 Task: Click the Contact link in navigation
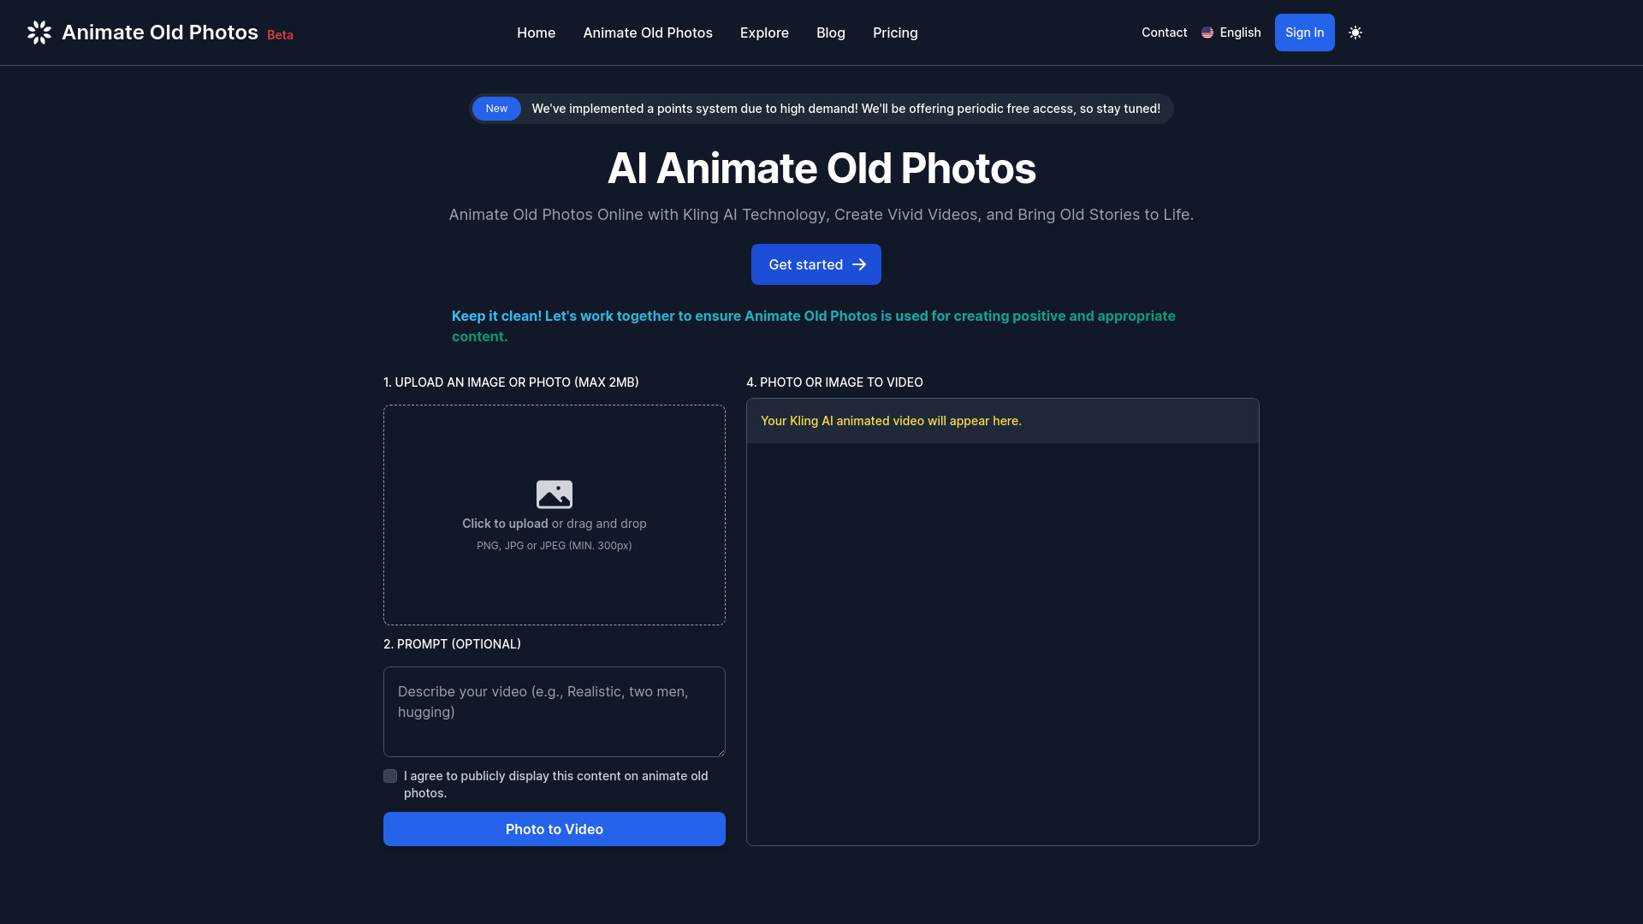coord(1164,32)
